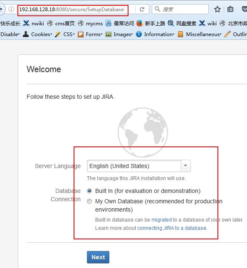Image resolution: width=247 pixels, height=268 pixels.
Task: Open the connecting JIRA to a database link
Action: pos(172,228)
